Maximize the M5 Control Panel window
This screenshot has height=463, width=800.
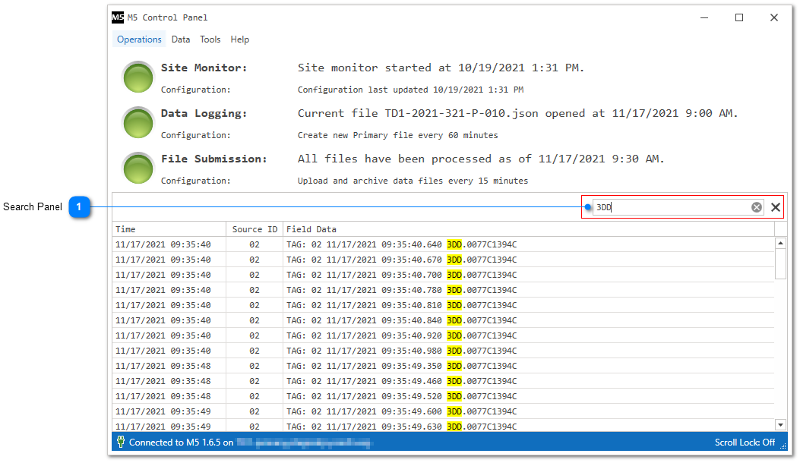click(738, 17)
